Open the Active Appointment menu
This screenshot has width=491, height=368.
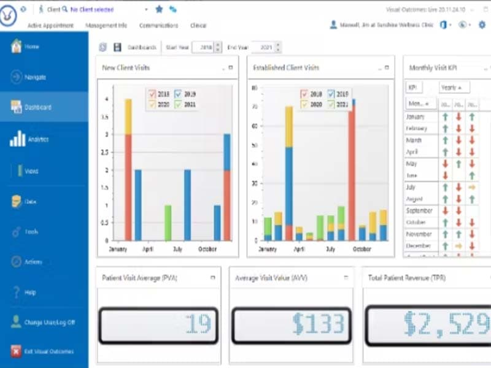(x=50, y=25)
